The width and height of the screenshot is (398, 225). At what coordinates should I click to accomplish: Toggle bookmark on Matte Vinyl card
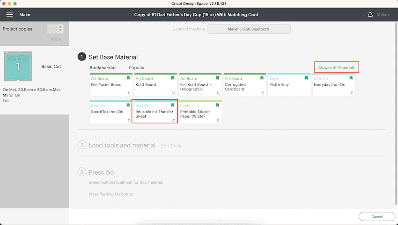click(x=306, y=78)
